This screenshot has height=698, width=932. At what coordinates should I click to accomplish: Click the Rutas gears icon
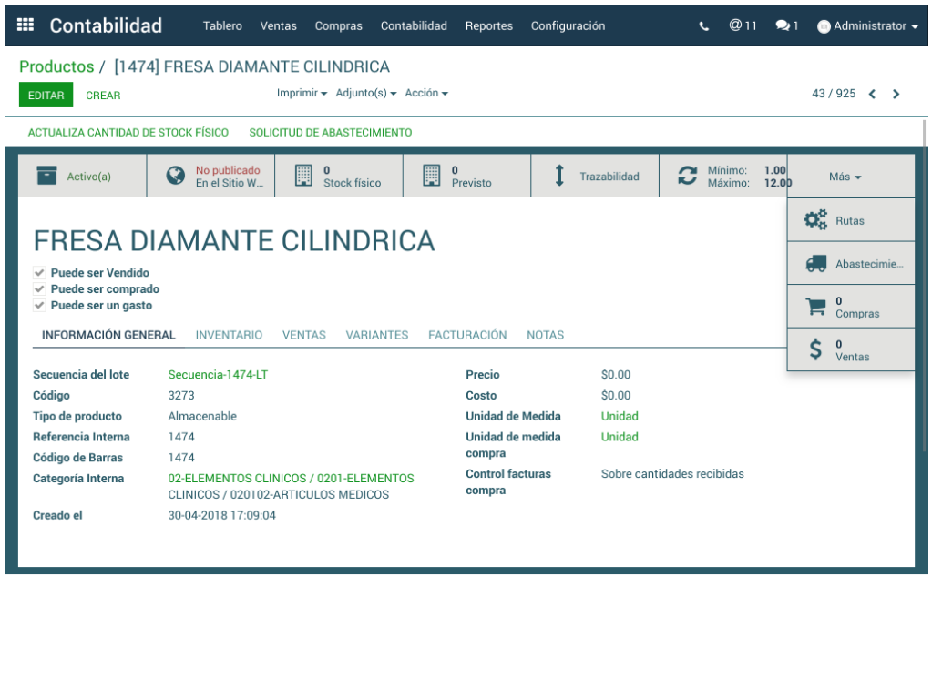[x=815, y=220]
